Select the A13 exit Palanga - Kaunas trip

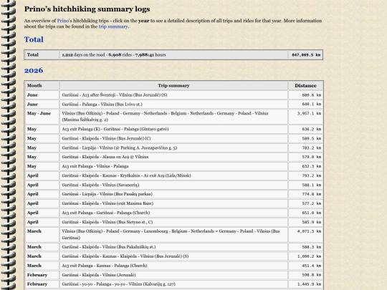click(173, 266)
